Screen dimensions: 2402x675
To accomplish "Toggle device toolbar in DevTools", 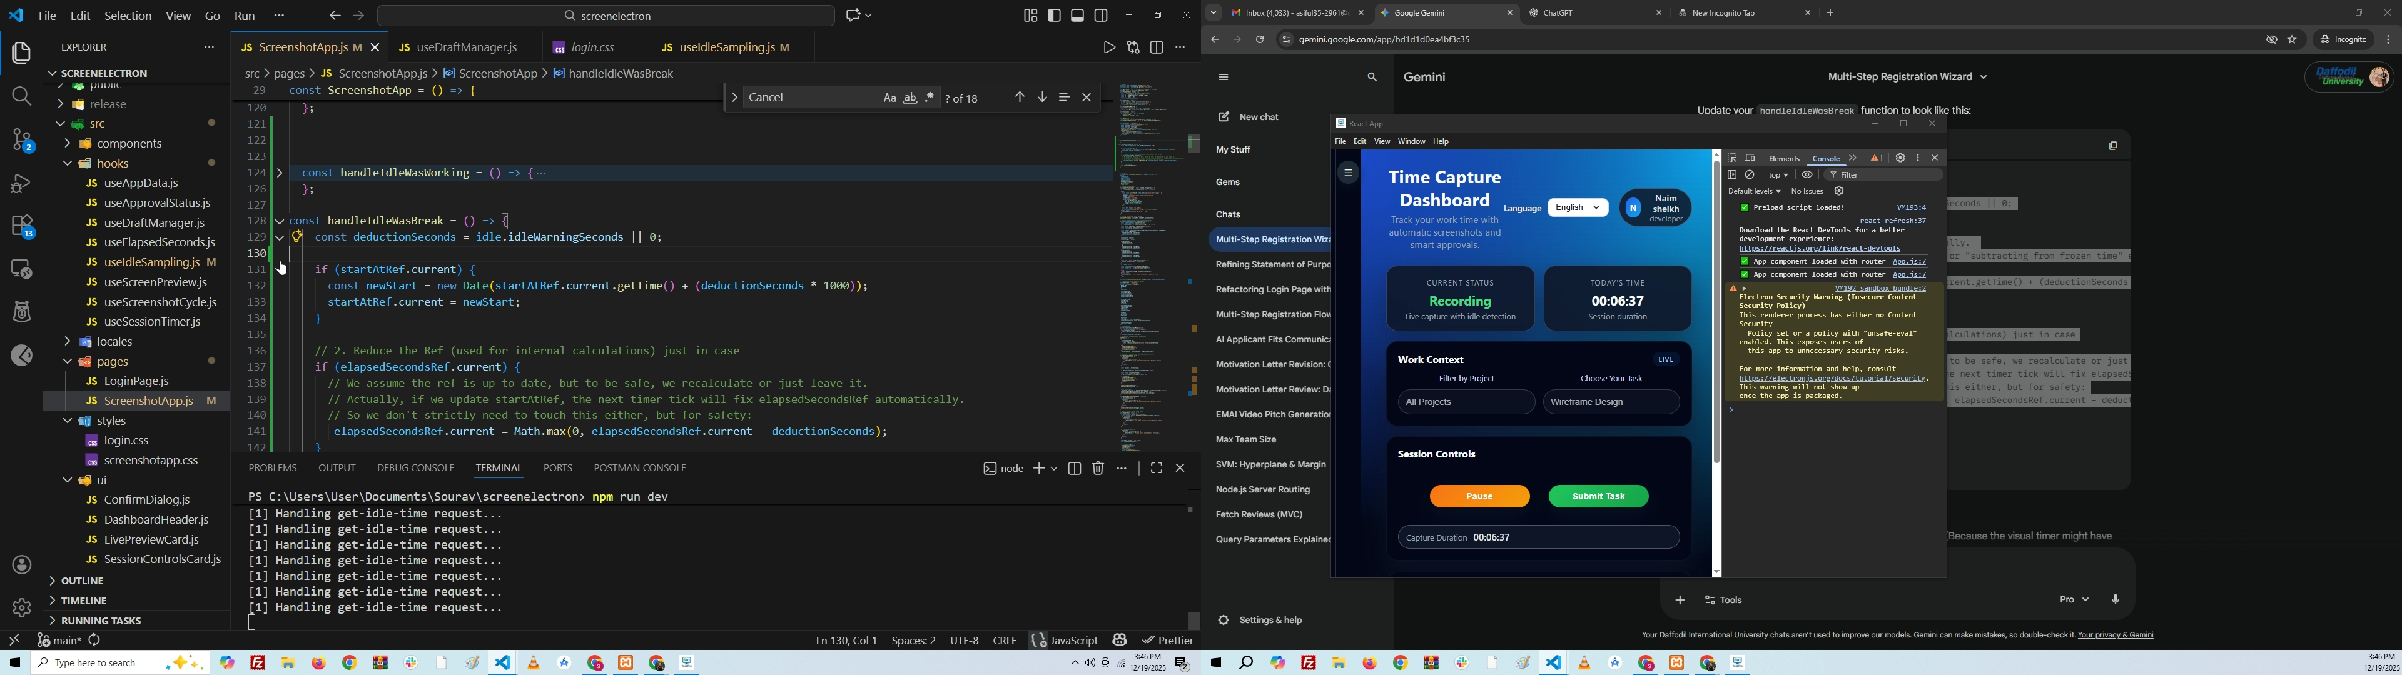I will pos(1750,159).
